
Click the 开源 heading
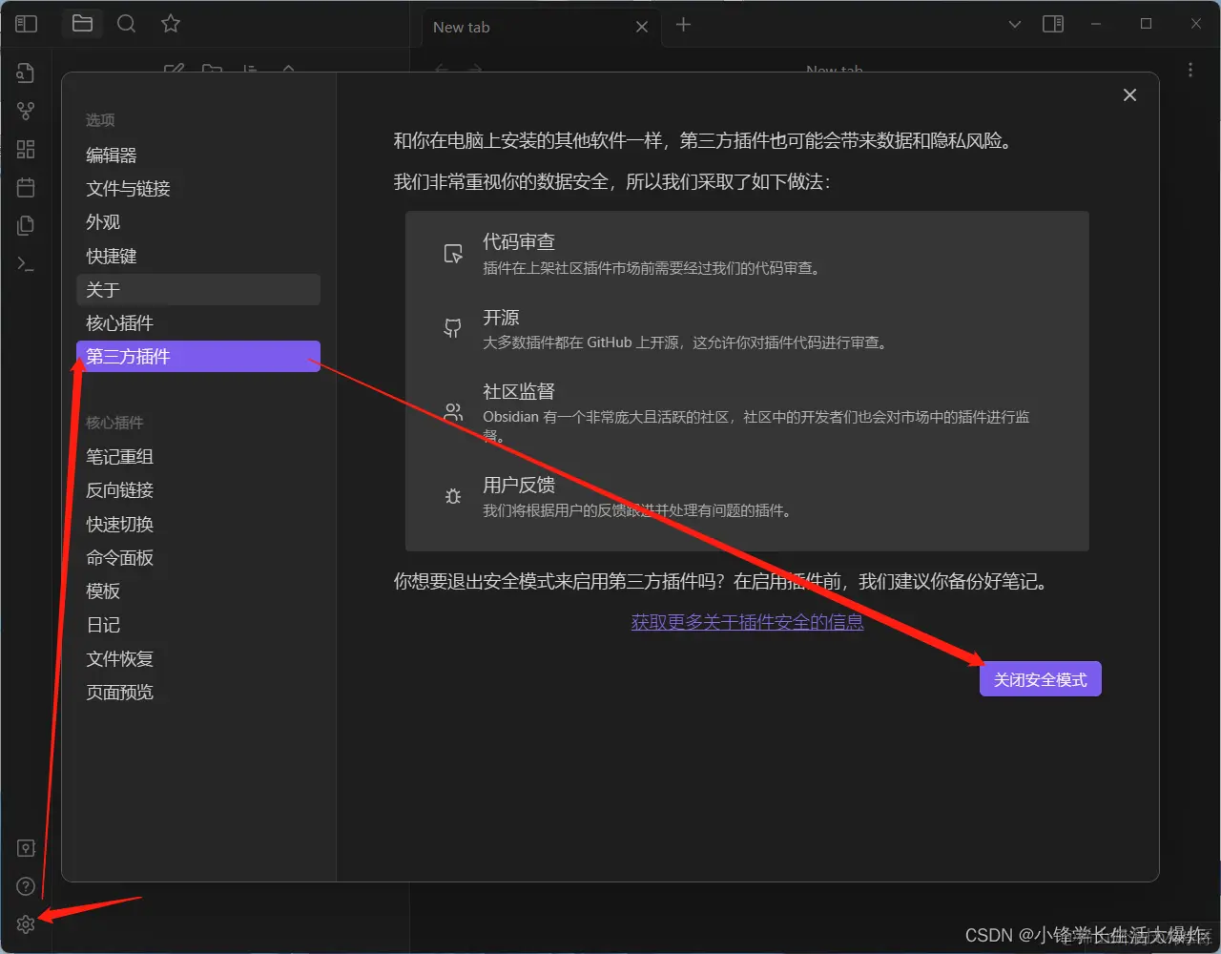[x=501, y=318]
